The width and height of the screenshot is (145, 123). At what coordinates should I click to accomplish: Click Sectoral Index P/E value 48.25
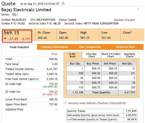(57, 23)
